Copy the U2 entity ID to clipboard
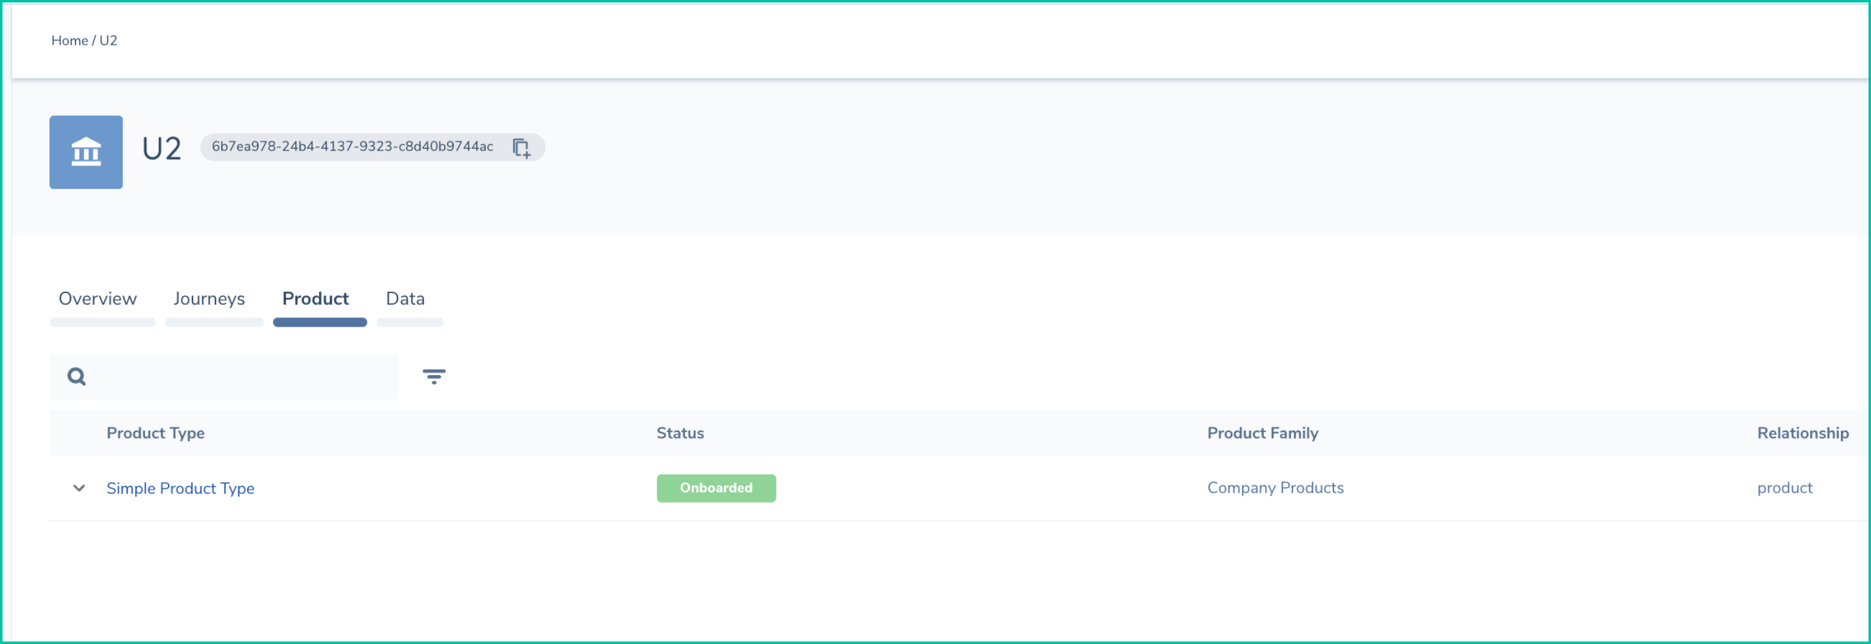 click(521, 148)
